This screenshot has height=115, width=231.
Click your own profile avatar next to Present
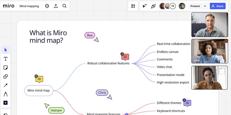(182, 6)
